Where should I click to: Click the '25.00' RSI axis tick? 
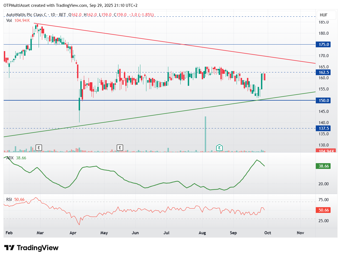click(324, 221)
